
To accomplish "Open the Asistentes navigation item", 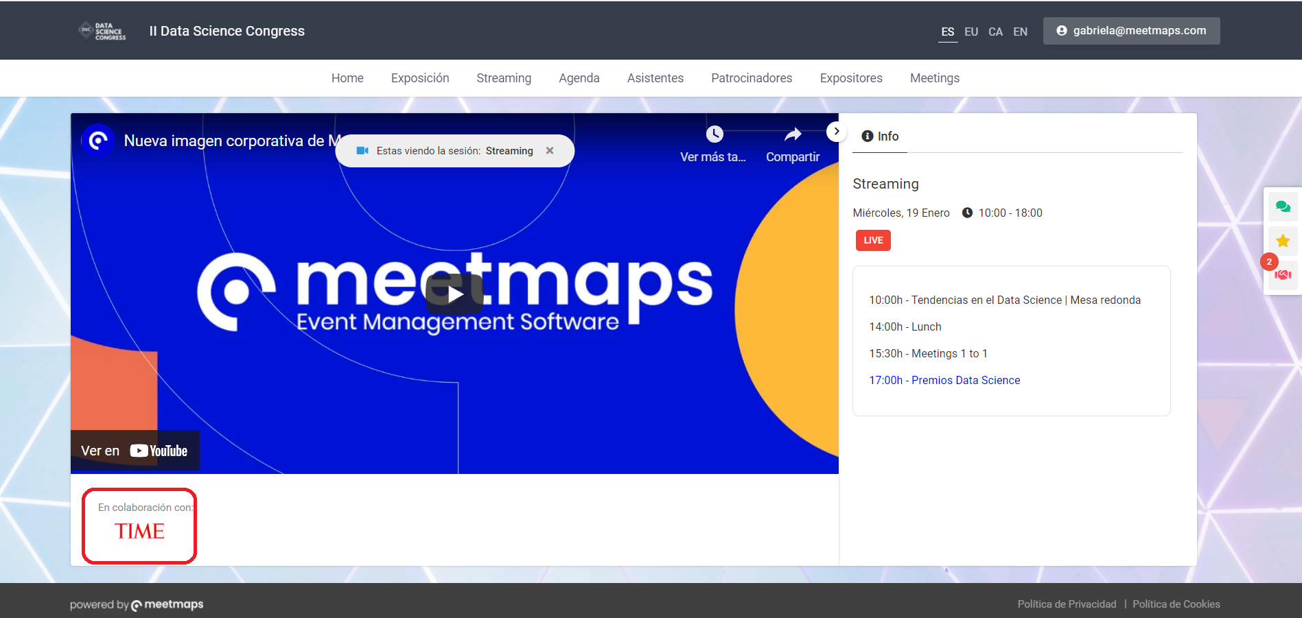I will [655, 78].
